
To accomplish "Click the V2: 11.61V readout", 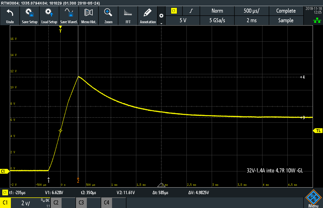I will tap(126, 193).
